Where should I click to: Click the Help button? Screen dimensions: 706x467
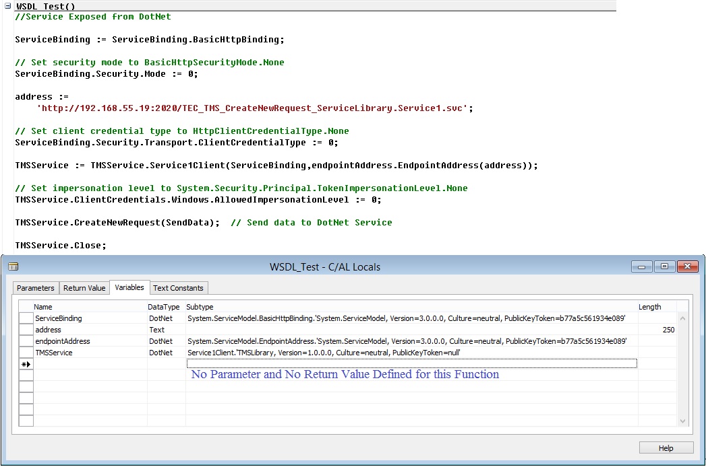point(666,447)
